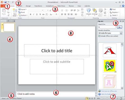125x100 pixels.
Task: Open the Arrange menu
Action: (x=95, y=12)
